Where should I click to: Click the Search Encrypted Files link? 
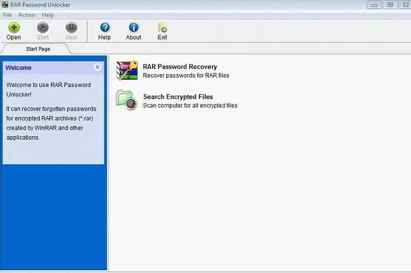(x=178, y=97)
